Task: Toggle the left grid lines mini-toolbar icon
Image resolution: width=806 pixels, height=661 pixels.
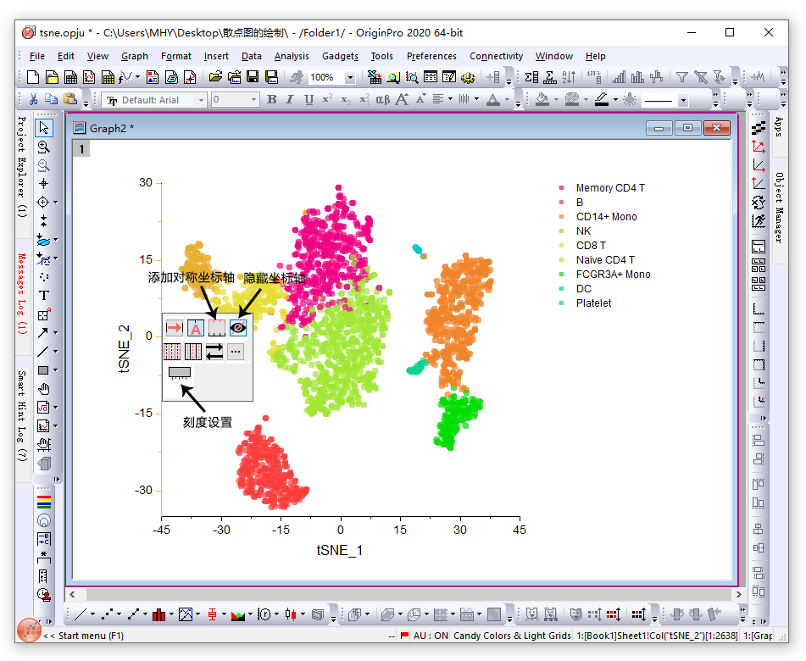Action: point(172,352)
